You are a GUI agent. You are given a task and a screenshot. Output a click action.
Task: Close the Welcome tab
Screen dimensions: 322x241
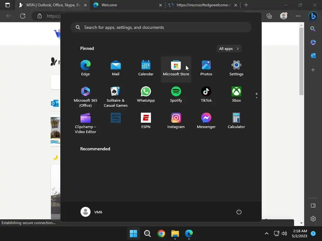click(161, 5)
